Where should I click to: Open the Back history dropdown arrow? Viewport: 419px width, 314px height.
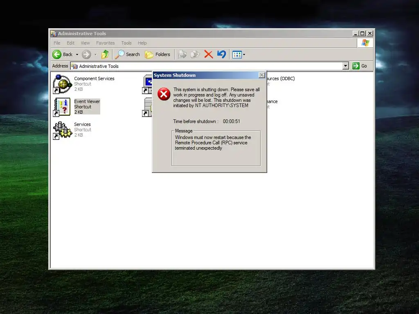[77, 54]
